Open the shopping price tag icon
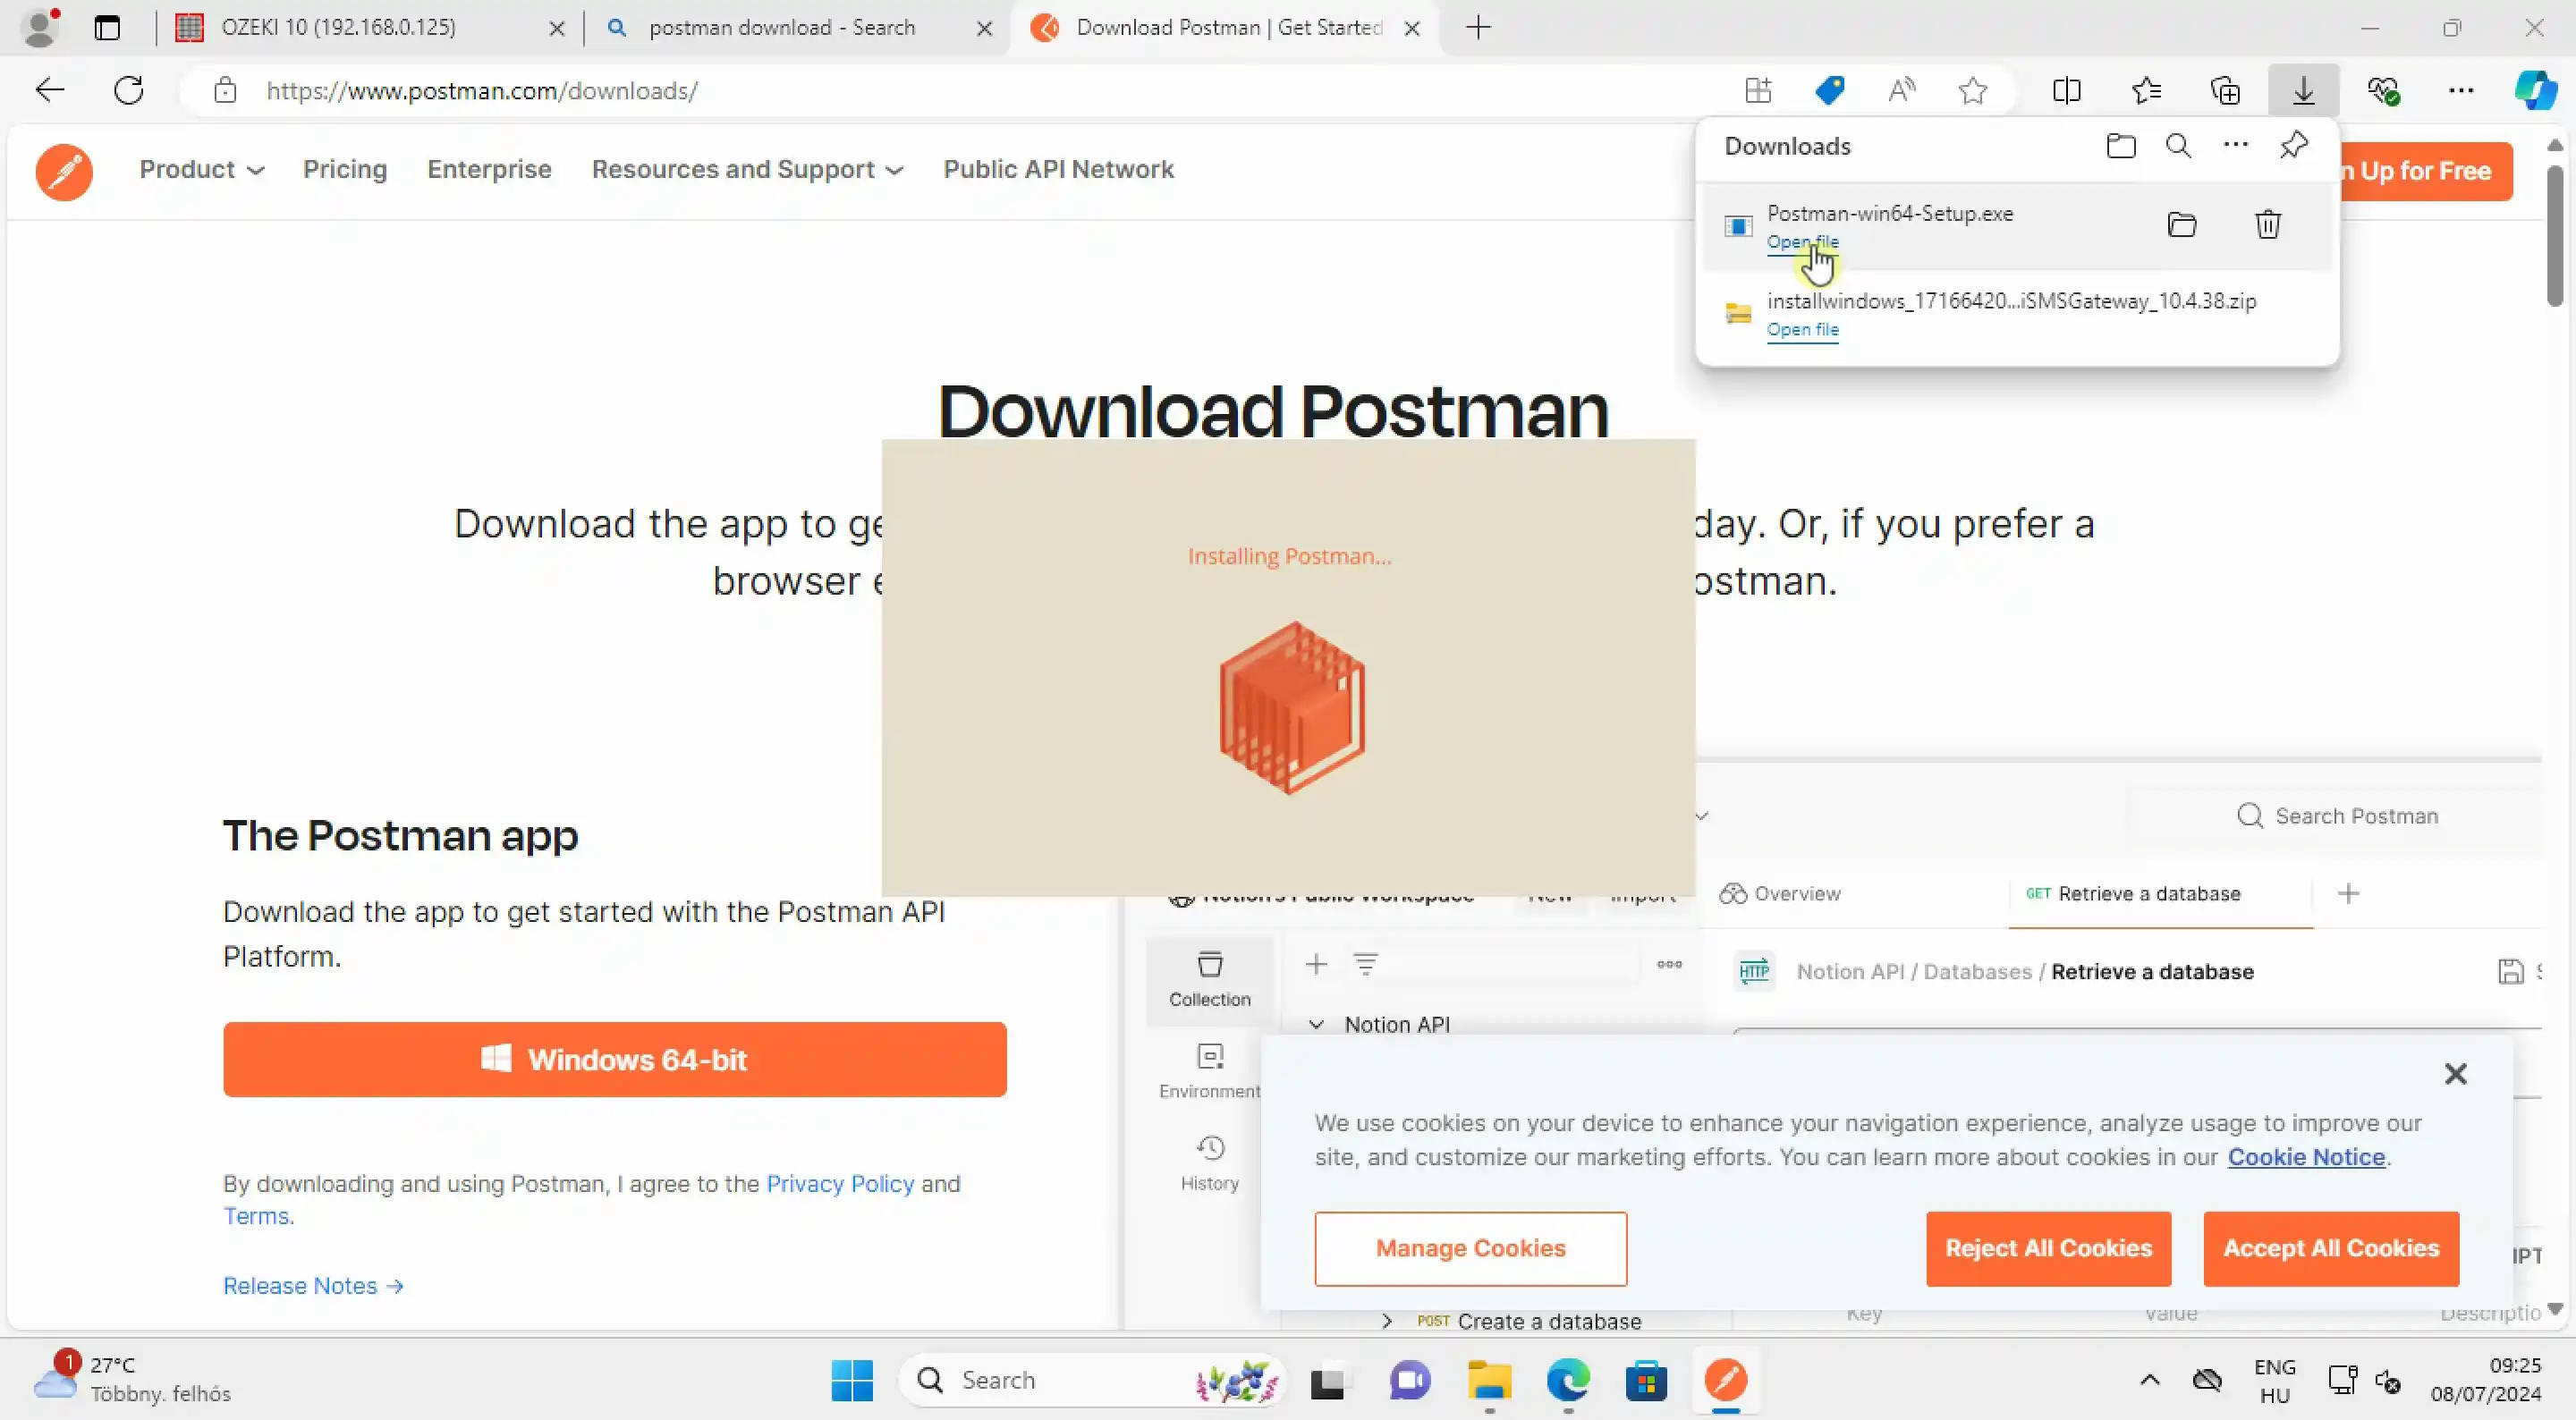Image resolution: width=2576 pixels, height=1420 pixels. click(x=1830, y=90)
